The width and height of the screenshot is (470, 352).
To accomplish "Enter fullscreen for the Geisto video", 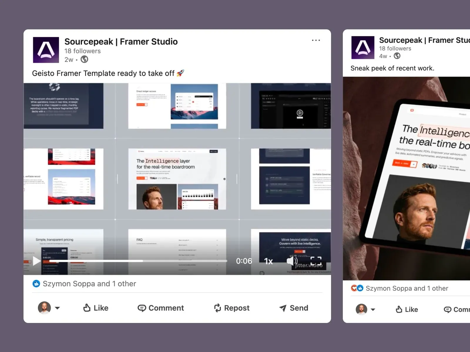I will [x=316, y=261].
